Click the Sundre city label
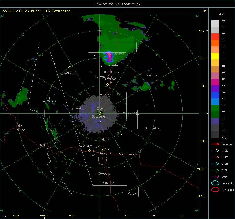The width and height of the screenshot is (235, 219). coord(79,108)
